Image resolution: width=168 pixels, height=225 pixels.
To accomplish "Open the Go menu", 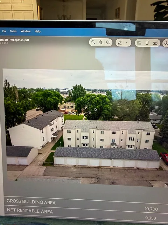I will pos(4,31).
